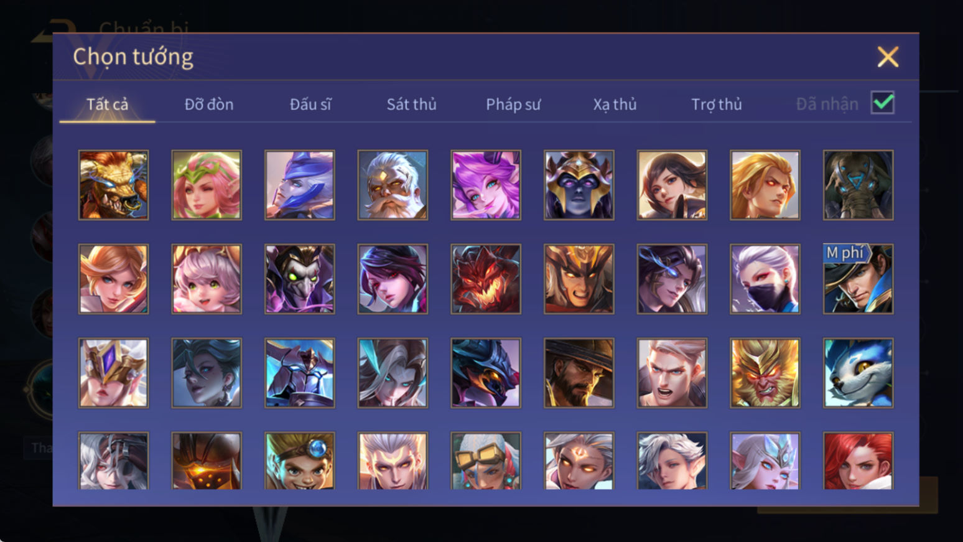Pick the purple-haired girl hero portrait
963x542 pixels.
[x=486, y=185]
